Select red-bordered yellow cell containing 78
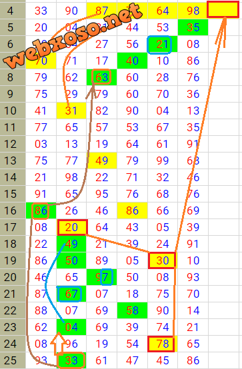Viewport: 242px width, 369px height. coord(161,344)
